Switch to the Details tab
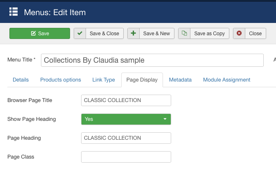Image resolution: width=276 pixels, height=186 pixels. [20, 80]
